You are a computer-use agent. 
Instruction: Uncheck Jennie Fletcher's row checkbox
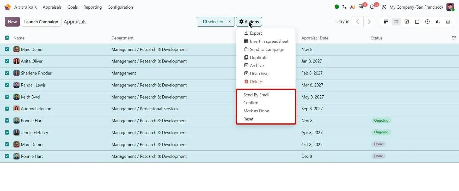pyautogui.click(x=7, y=132)
